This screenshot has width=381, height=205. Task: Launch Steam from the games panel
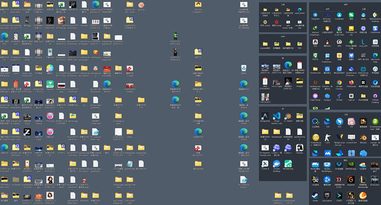pos(315,196)
